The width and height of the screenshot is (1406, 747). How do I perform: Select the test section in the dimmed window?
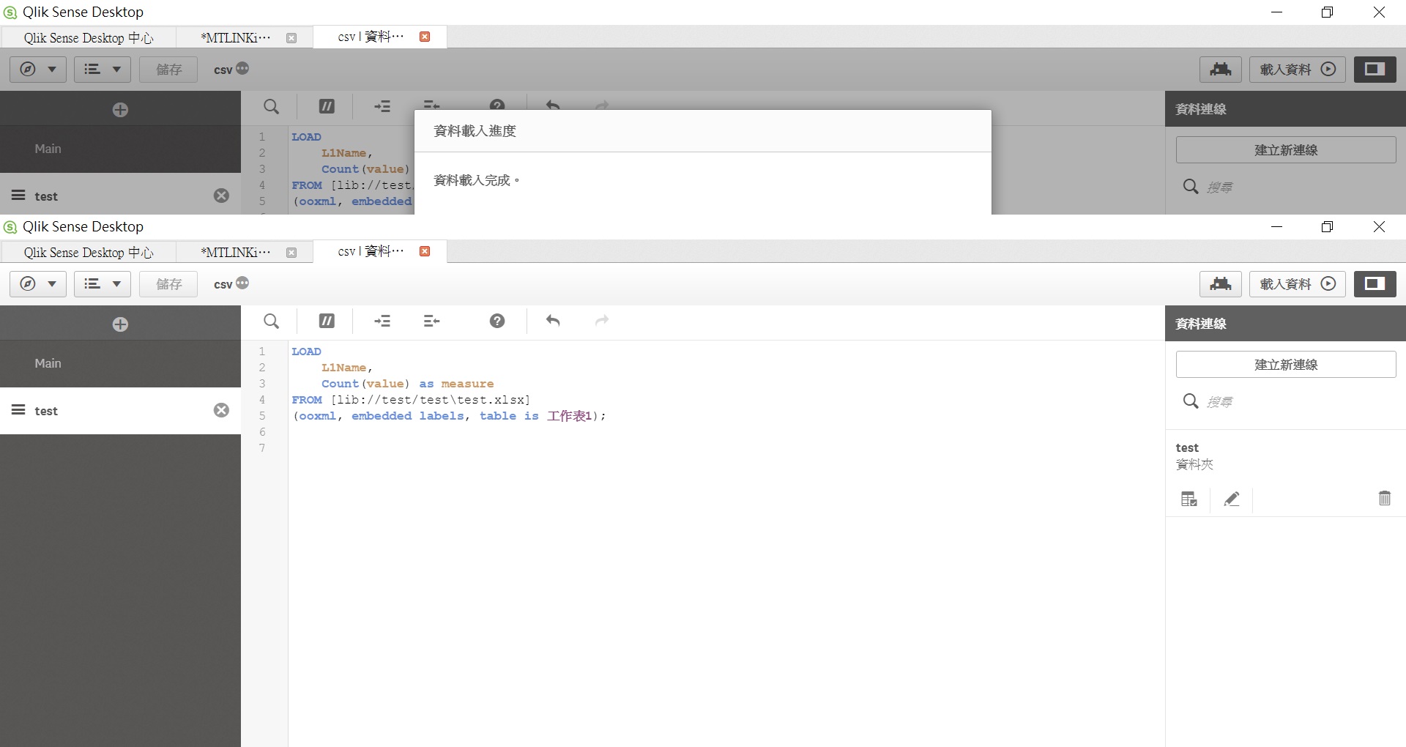(120, 196)
